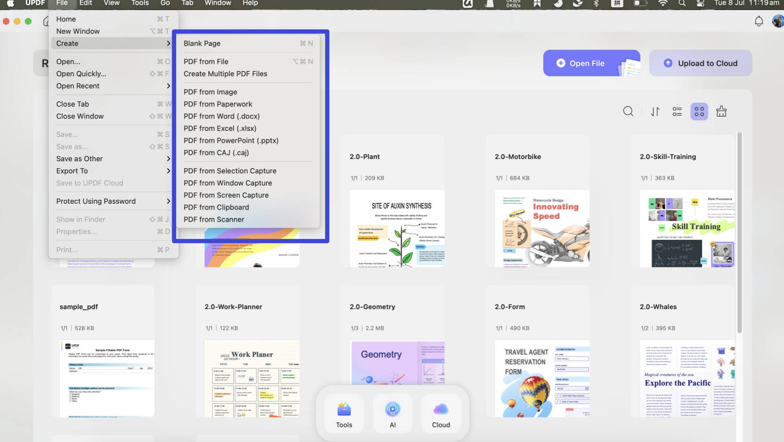Click the home tab icon
This screenshot has width=784, height=442.
coord(46,21)
